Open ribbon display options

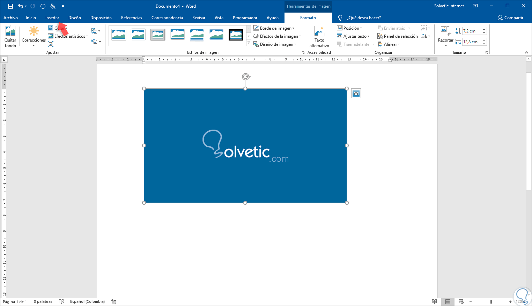coord(475,6)
